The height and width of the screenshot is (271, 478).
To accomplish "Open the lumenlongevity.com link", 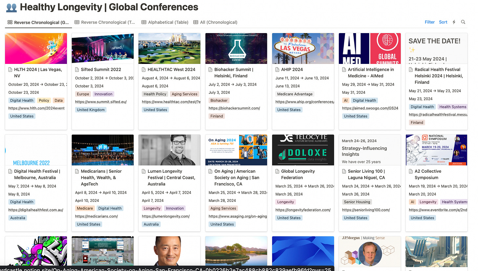I will coord(166,216).
